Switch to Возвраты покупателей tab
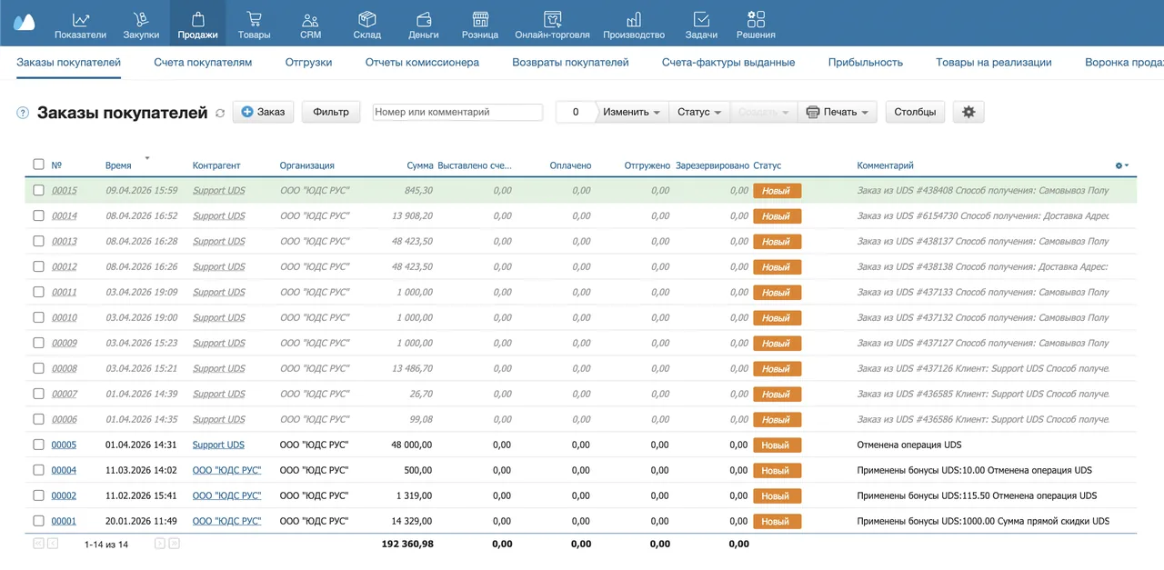Screen dimensions: 1164x570 pos(570,63)
